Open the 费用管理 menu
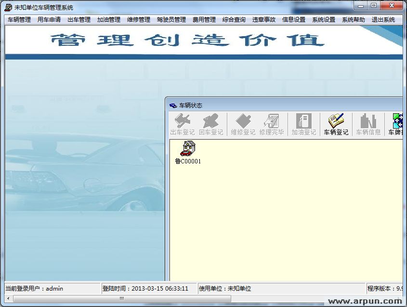The width and height of the screenshot is (407, 307). pos(204,20)
